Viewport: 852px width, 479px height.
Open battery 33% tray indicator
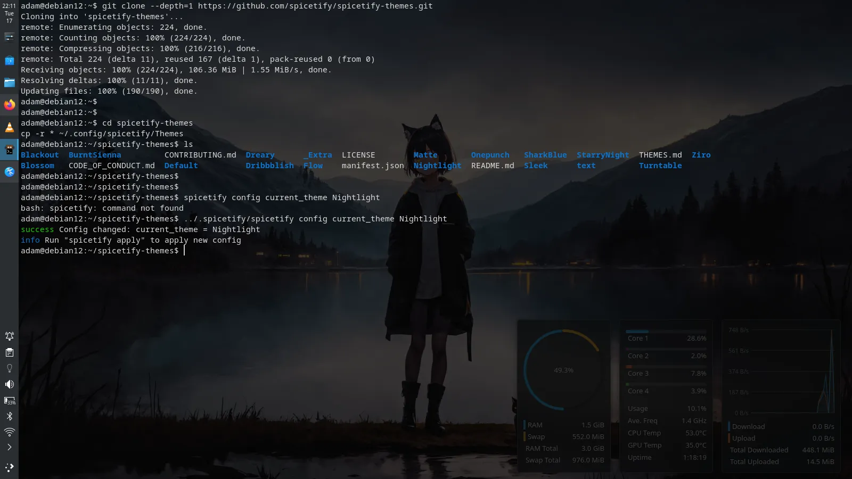(9, 401)
